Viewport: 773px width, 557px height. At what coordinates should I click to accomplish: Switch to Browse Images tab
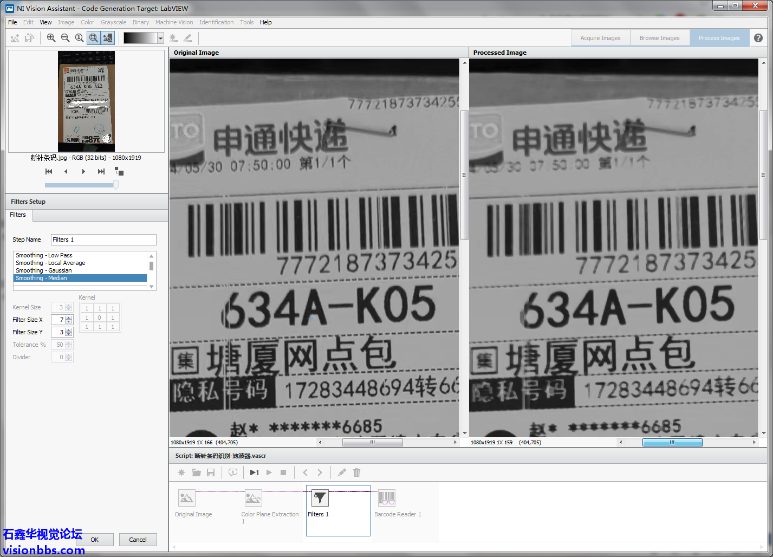(x=659, y=38)
